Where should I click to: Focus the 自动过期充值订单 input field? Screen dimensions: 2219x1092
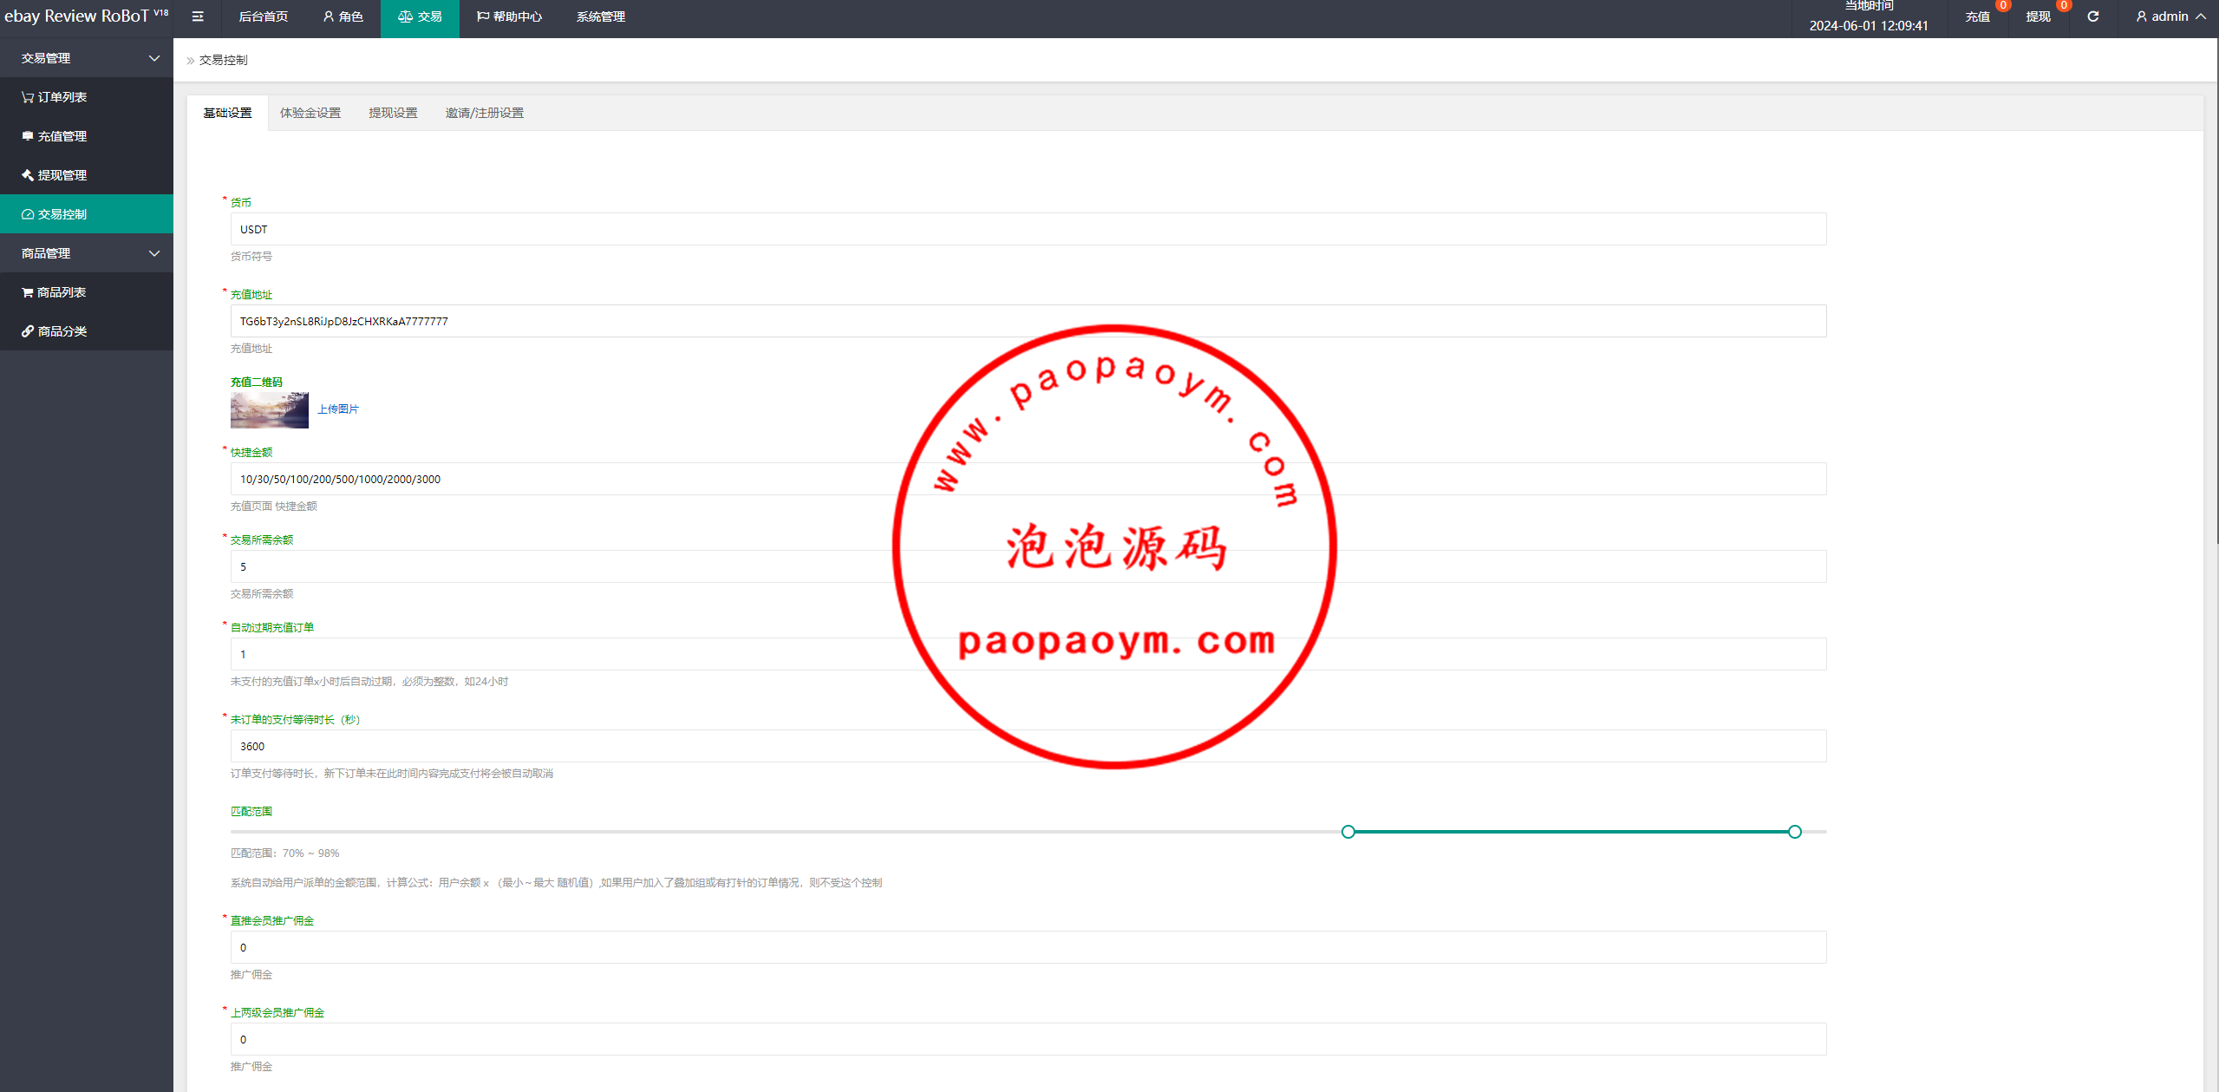[1028, 654]
